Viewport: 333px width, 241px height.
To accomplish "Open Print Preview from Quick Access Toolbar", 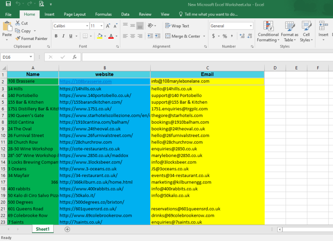I will pos(41,4).
